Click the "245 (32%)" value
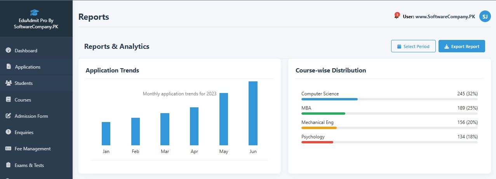The height and width of the screenshot is (179, 496). [x=467, y=94]
